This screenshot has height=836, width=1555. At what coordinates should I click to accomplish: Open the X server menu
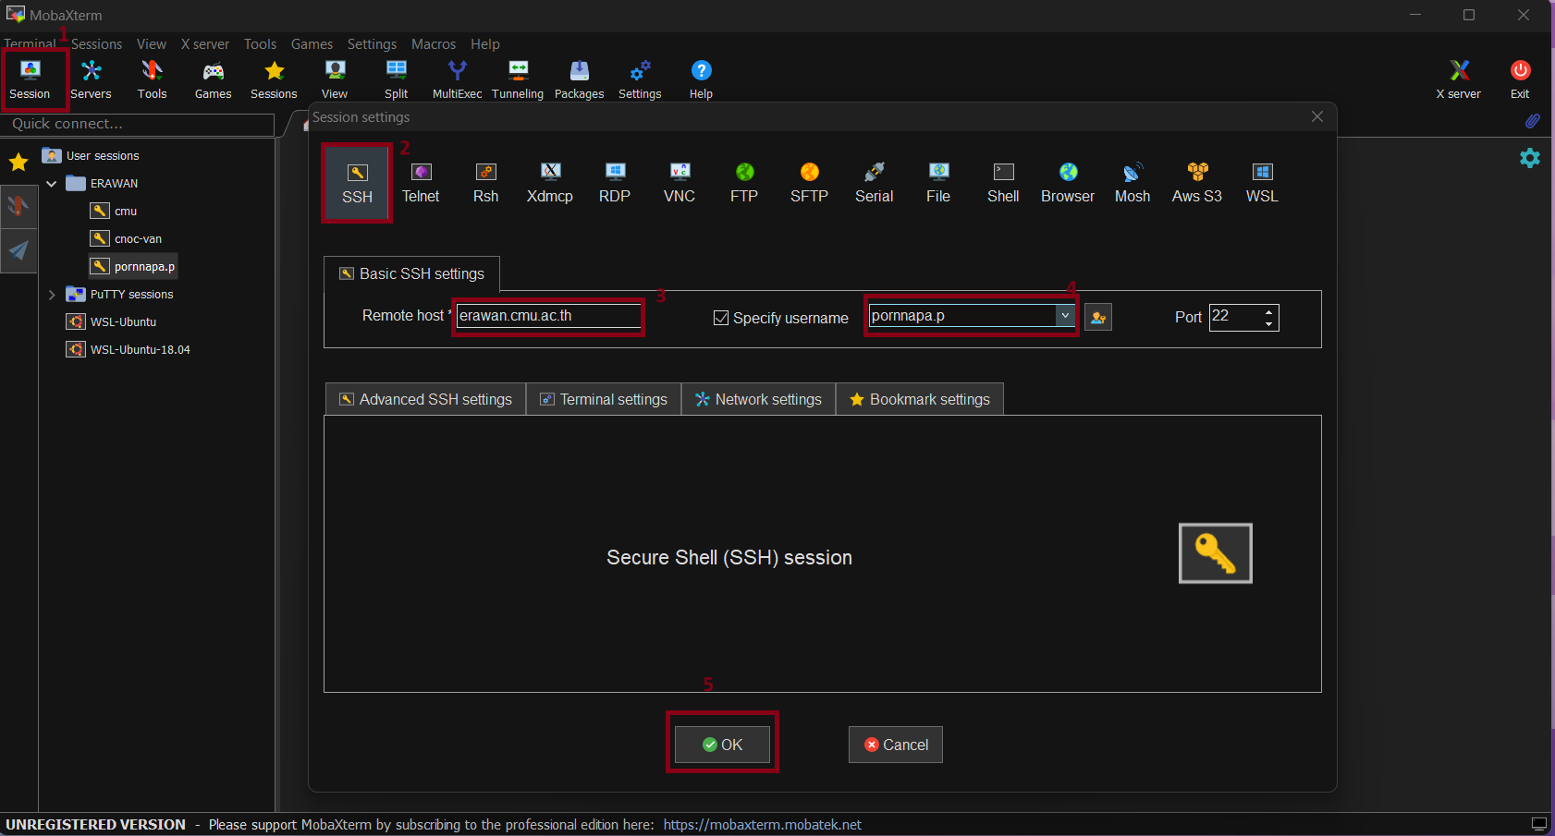coord(205,44)
